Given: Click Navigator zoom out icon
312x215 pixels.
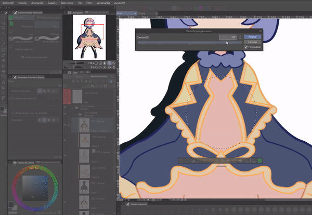Looking at the screenshot, I should coord(96,63).
